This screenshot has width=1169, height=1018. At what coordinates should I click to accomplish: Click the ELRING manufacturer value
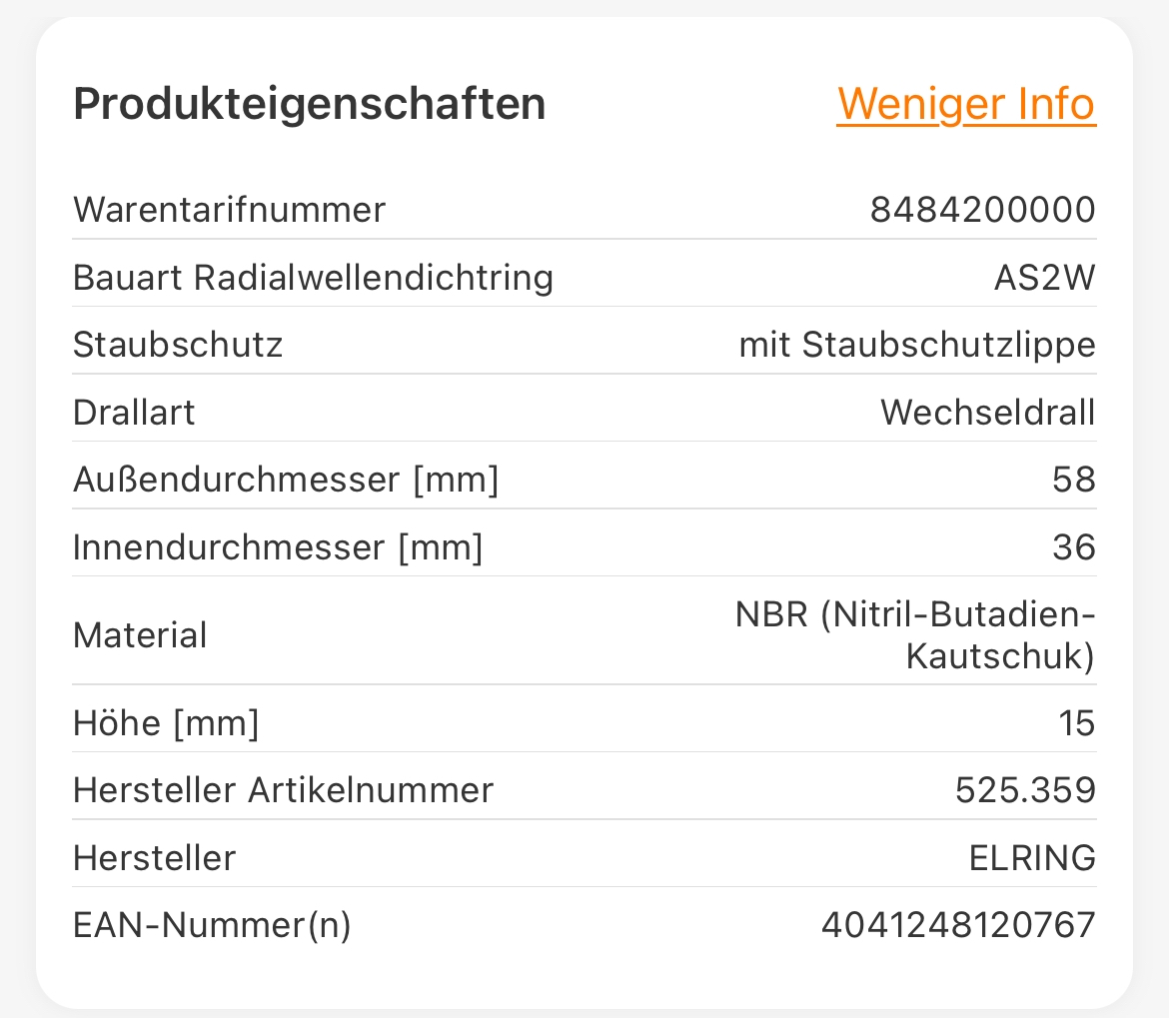[x=1032, y=858]
